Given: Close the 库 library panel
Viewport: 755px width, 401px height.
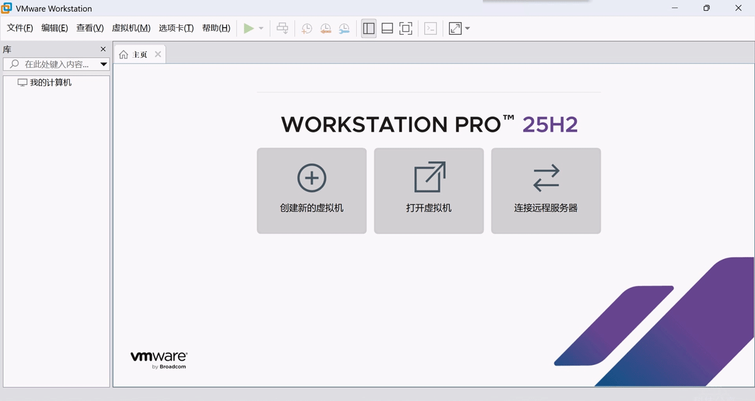Looking at the screenshot, I should 103,49.
